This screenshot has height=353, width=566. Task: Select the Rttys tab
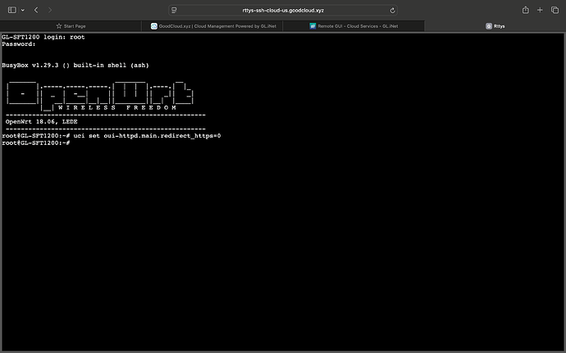coord(495,26)
